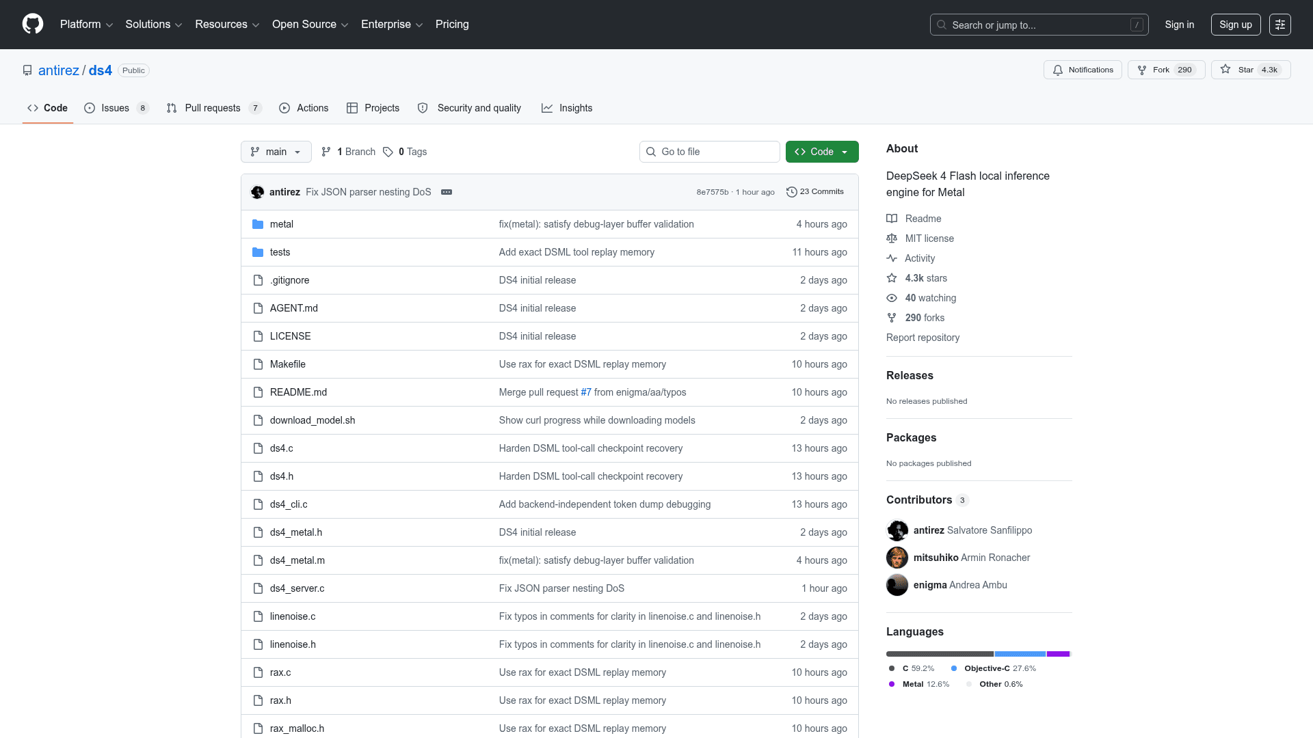Click the LICENSE file icon
The width and height of the screenshot is (1313, 738).
[258, 336]
